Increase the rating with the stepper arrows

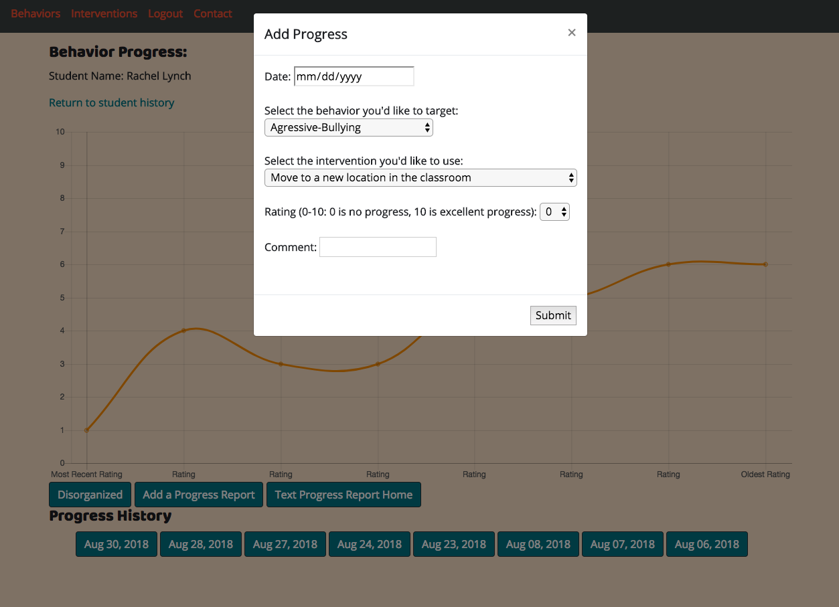[564, 208]
